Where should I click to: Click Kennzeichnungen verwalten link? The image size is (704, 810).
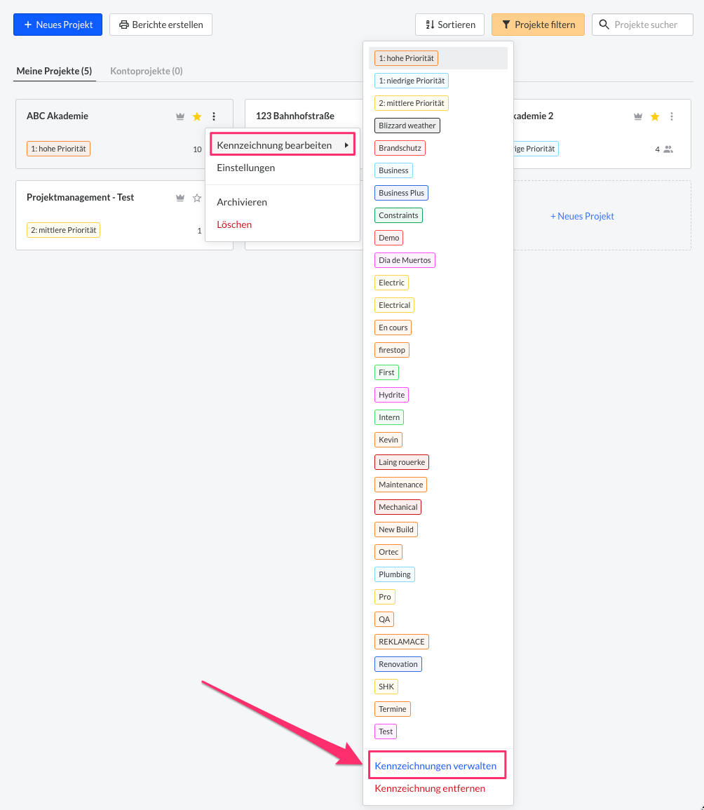click(x=436, y=765)
